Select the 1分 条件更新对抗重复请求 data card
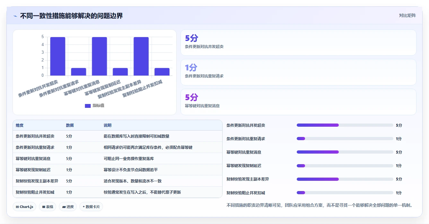 [x=298, y=72]
